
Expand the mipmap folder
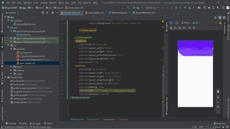click(11, 70)
